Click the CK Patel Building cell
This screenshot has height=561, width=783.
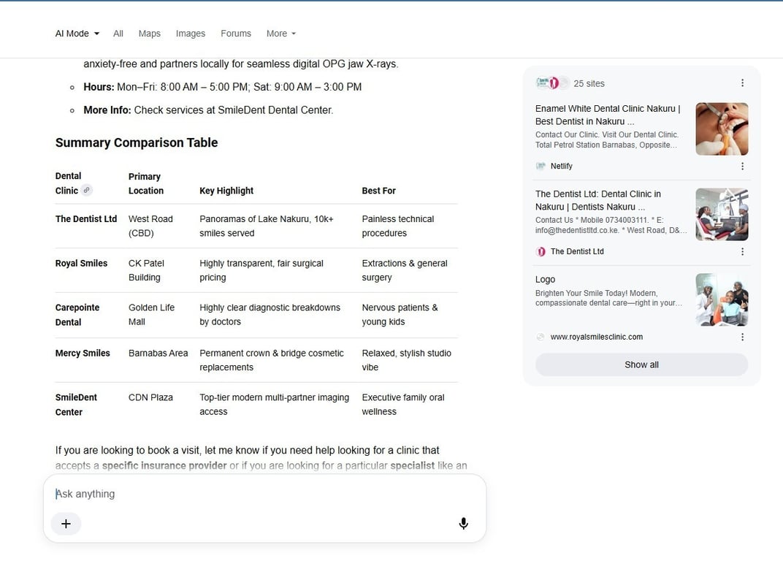tap(146, 270)
